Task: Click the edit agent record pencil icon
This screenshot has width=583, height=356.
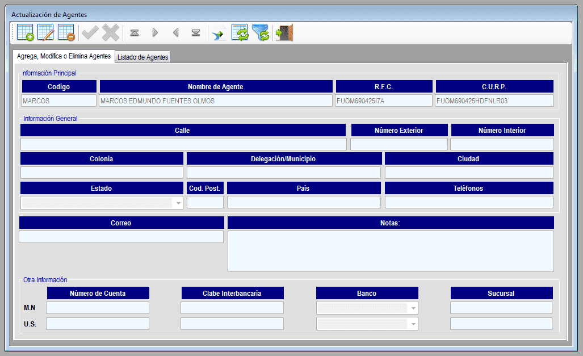Action: (x=46, y=33)
